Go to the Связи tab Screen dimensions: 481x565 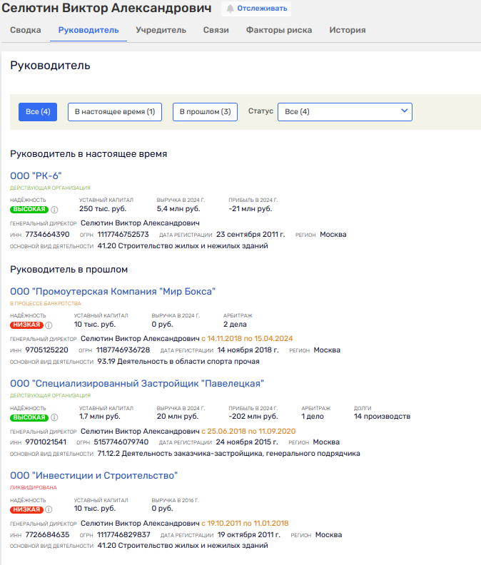[216, 30]
